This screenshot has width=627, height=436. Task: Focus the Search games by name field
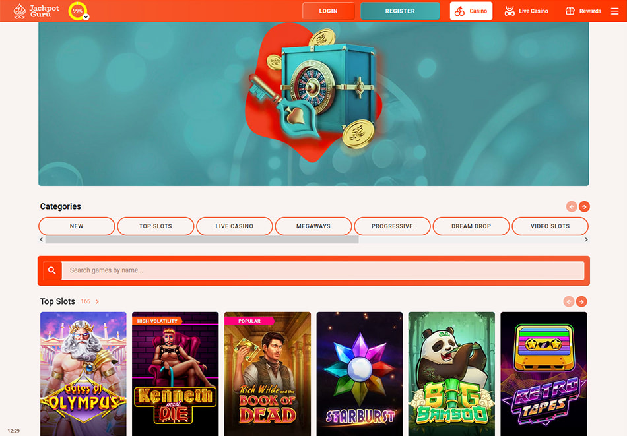pyautogui.click(x=323, y=270)
